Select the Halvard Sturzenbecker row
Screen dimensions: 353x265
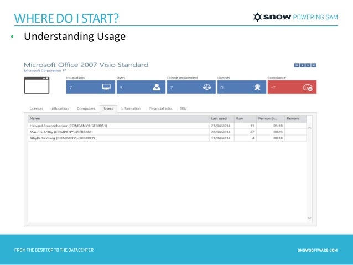[x=167, y=126]
